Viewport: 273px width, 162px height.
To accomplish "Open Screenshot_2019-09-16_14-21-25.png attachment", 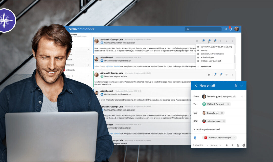I will (216, 47).
